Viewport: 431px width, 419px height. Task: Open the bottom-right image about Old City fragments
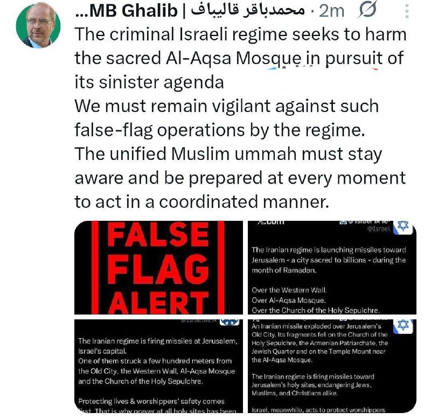click(332, 366)
